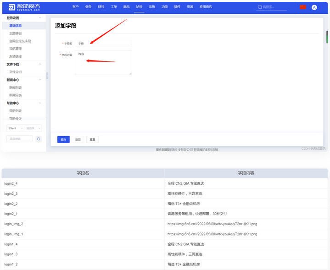Open the 财务 top menu
The image size is (330, 270).
coord(101,7)
